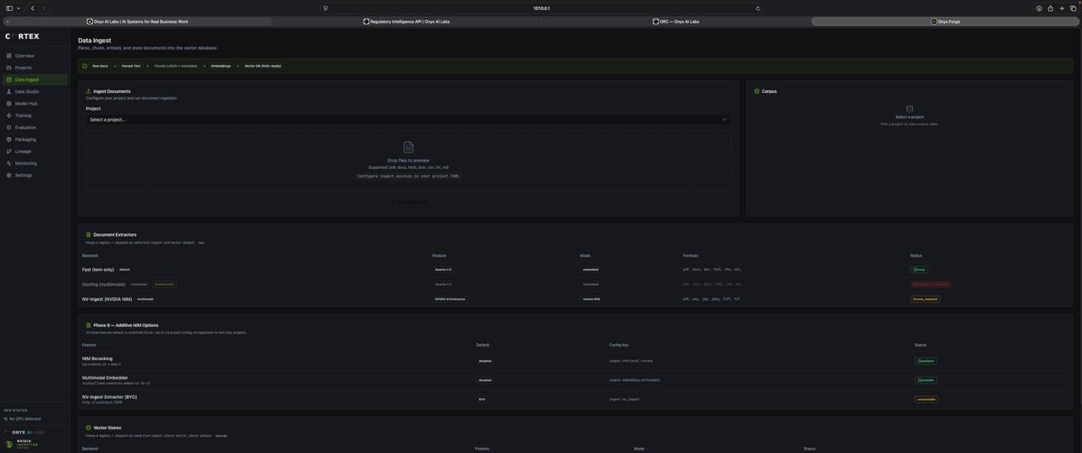
Task: Select the Onyx Forge browser tab
Action: [x=945, y=21]
